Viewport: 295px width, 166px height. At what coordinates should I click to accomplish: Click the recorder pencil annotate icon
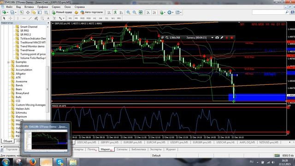coord(222,38)
